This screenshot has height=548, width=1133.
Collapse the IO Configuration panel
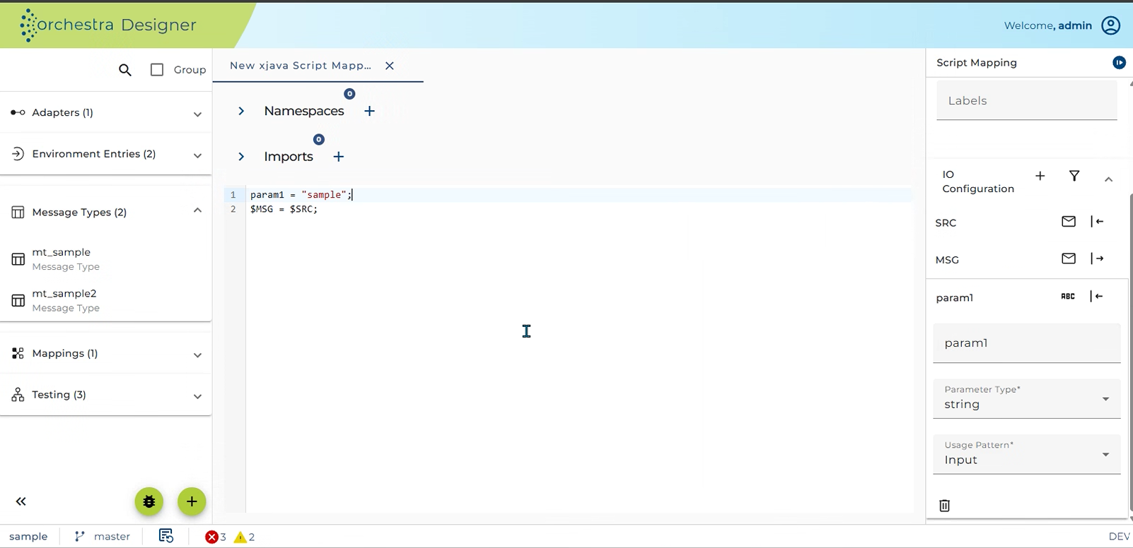pyautogui.click(x=1108, y=179)
